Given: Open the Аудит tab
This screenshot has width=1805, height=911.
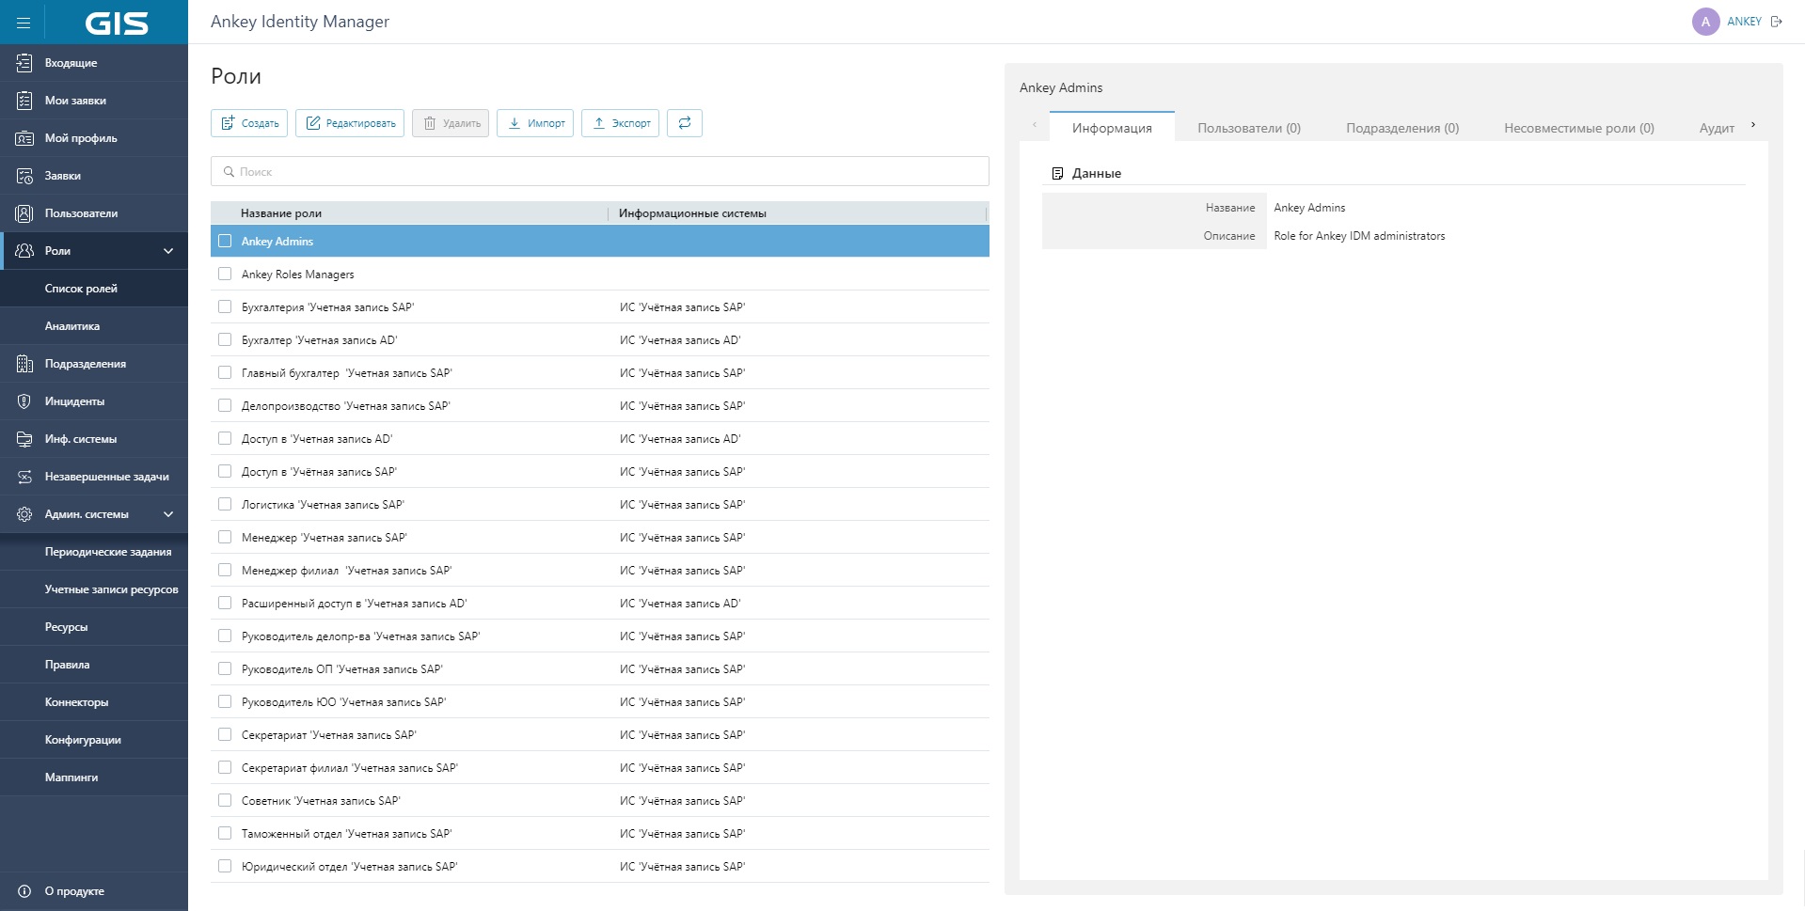Looking at the screenshot, I should coord(1717,128).
